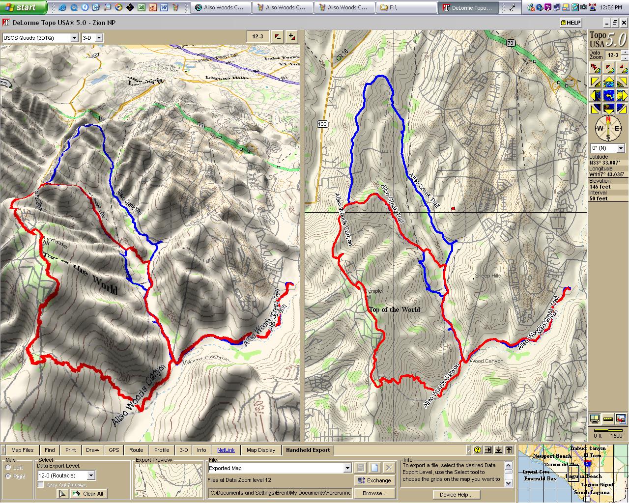Zoom in the left map with plus button

point(292,37)
